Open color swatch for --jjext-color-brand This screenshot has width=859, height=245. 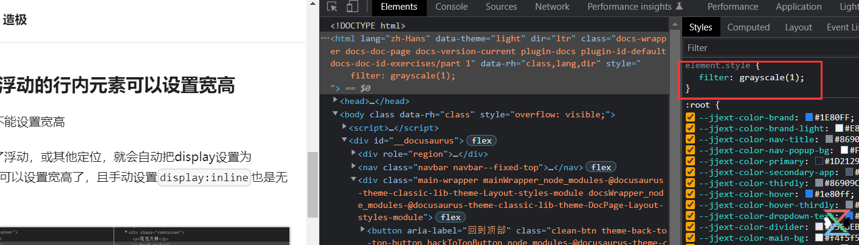pos(809,117)
